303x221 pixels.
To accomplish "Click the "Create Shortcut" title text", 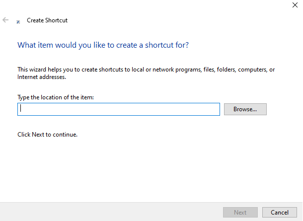I will [47, 21].
